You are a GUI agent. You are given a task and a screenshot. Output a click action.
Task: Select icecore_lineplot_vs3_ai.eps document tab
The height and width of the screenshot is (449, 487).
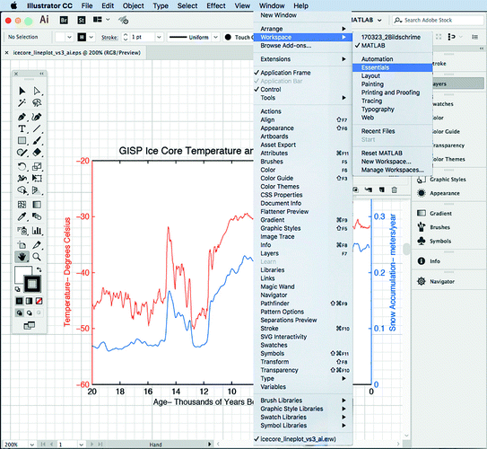(x=76, y=53)
